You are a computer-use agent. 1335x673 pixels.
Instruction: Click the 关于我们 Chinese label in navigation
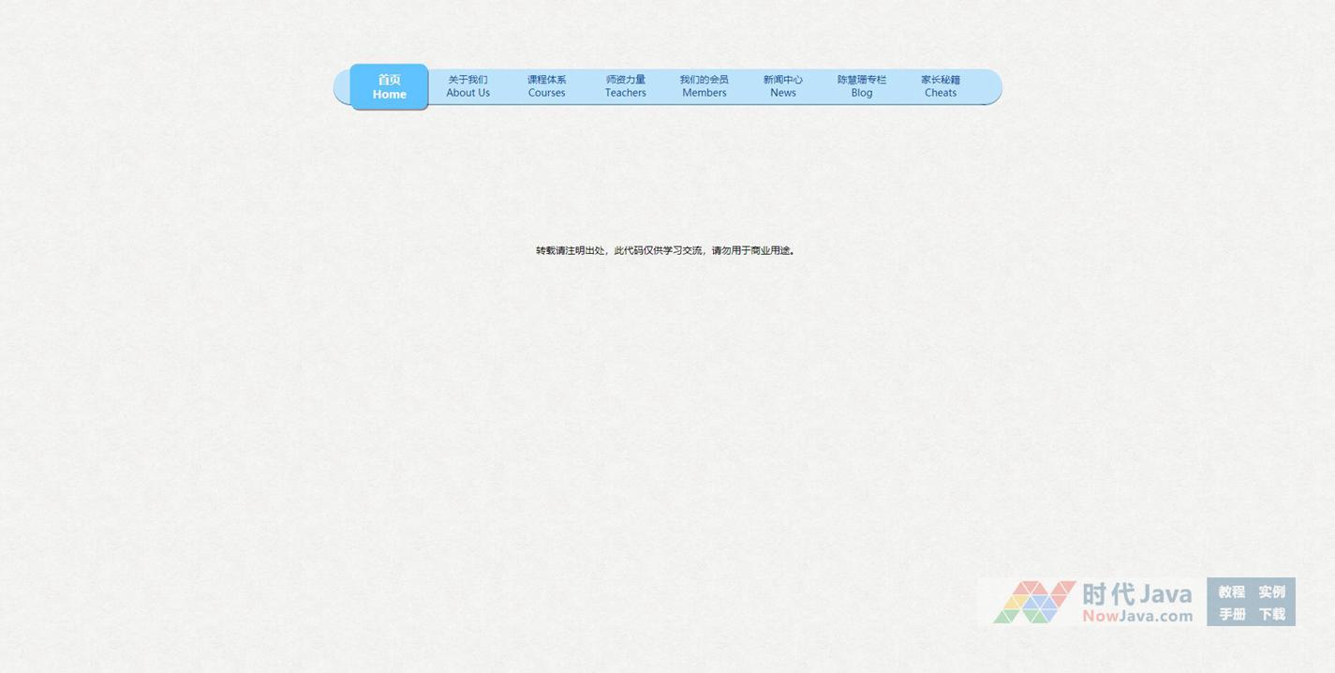click(x=467, y=80)
